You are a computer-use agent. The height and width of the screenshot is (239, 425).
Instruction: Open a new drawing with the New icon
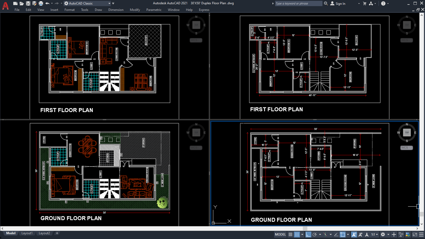pos(15,3)
